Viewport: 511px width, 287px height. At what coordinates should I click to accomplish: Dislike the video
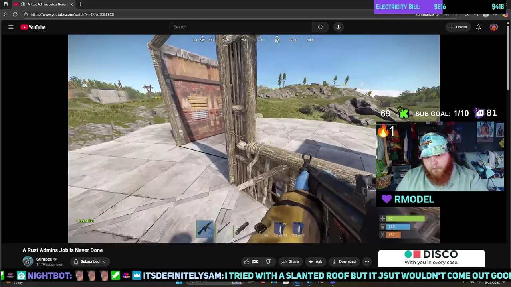269,261
